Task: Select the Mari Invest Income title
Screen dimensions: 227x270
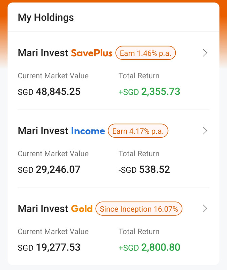Action: [x=61, y=131]
